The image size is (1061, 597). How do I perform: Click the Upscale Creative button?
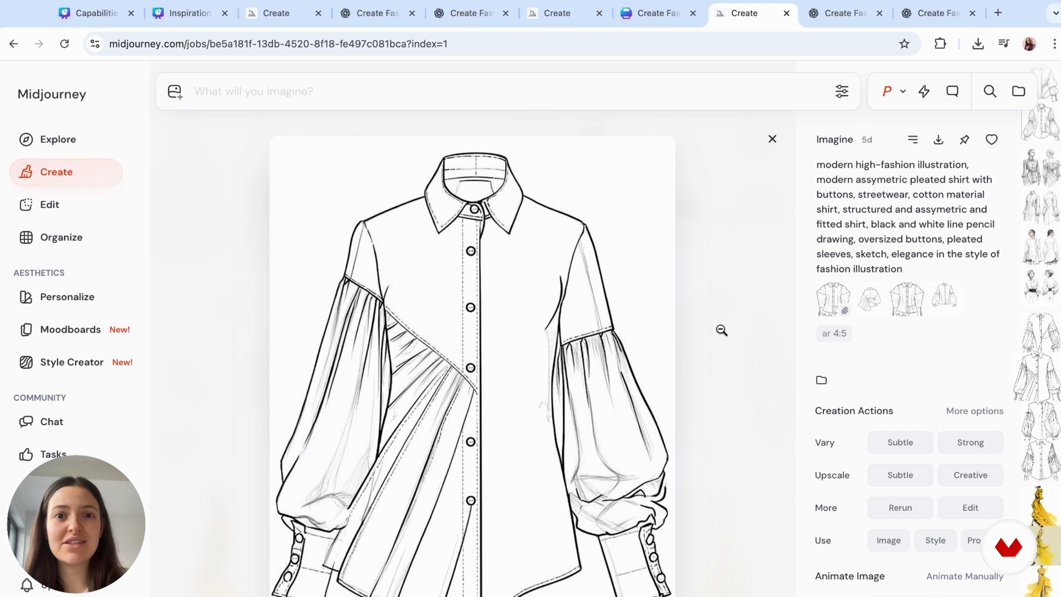click(970, 475)
